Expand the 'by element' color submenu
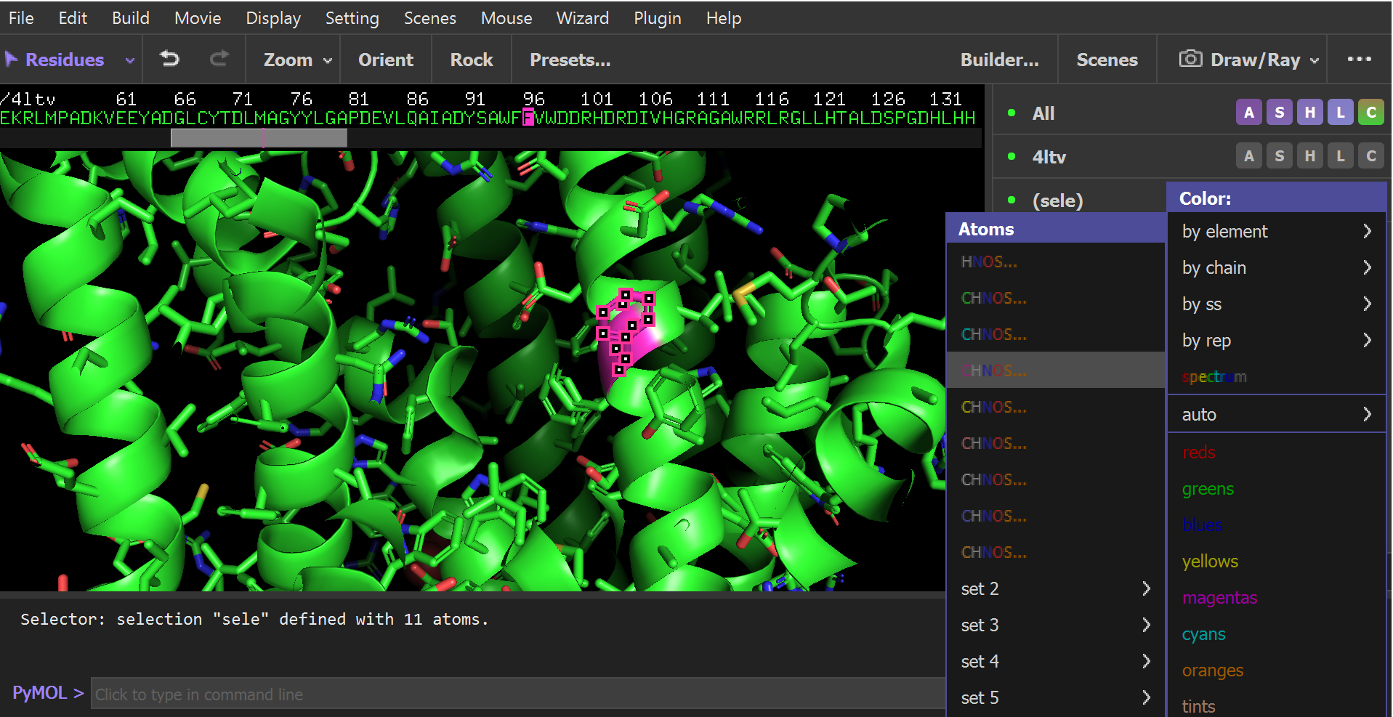The width and height of the screenshot is (1393, 717). [x=1275, y=232]
